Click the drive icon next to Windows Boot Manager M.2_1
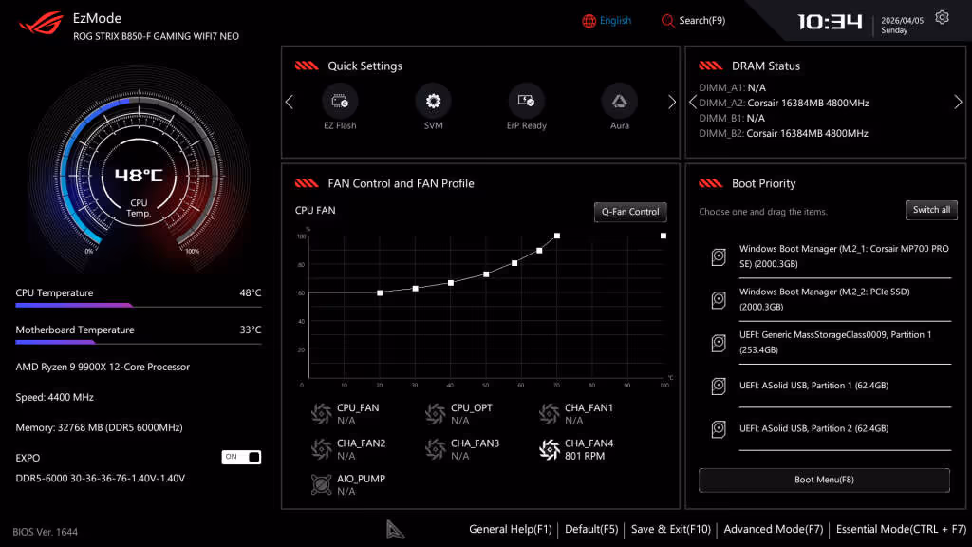 point(717,256)
